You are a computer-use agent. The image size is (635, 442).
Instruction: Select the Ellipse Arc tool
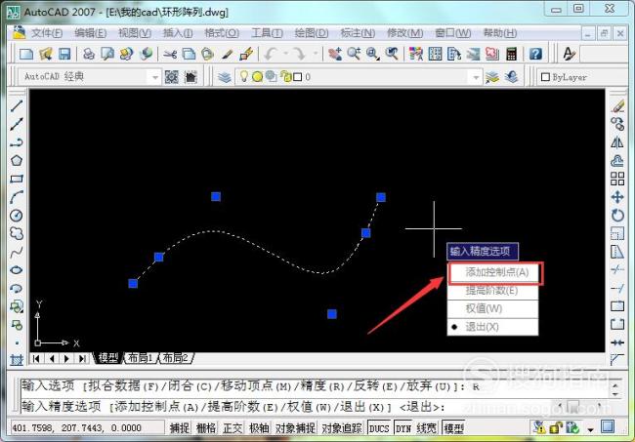pyautogui.click(x=17, y=289)
